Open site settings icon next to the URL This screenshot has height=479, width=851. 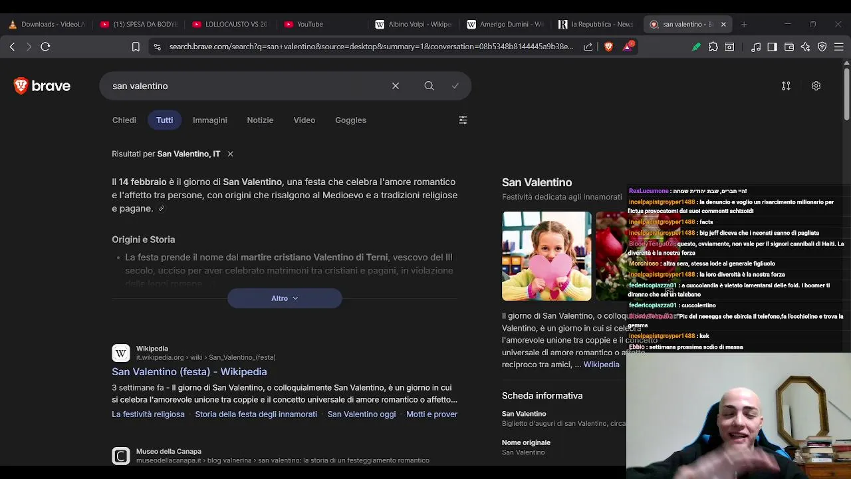157,47
